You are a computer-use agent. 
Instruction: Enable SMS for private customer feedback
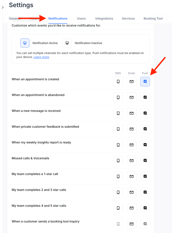(118, 129)
